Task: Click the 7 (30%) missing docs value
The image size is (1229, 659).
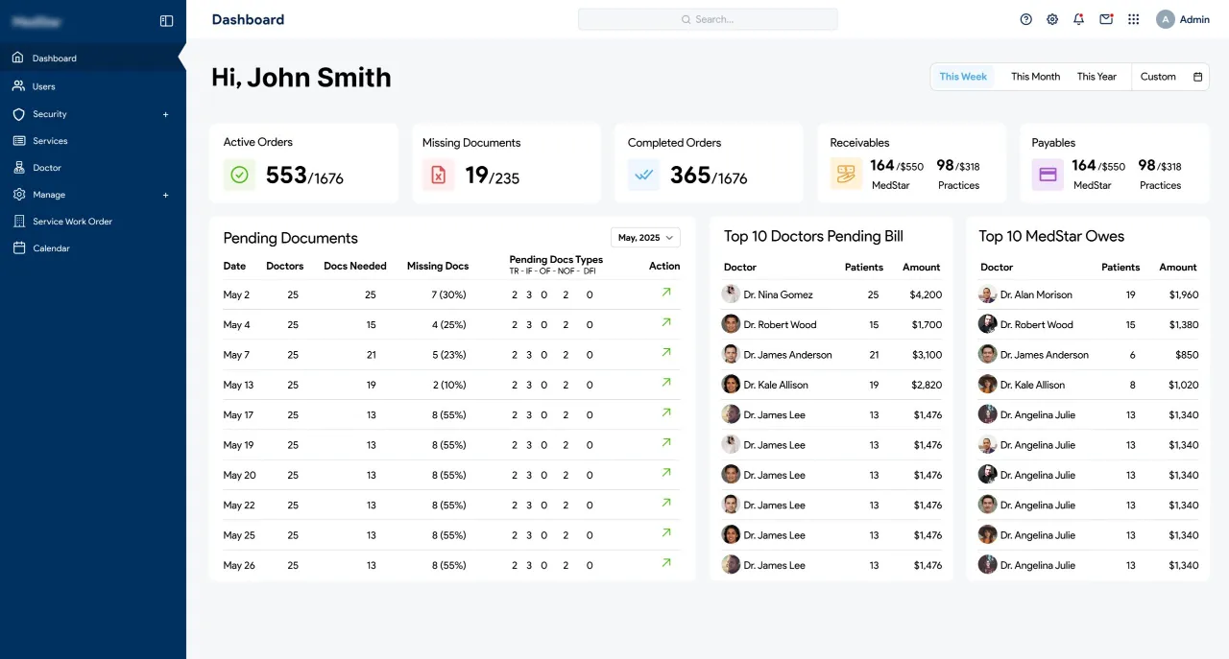Action: 449,294
